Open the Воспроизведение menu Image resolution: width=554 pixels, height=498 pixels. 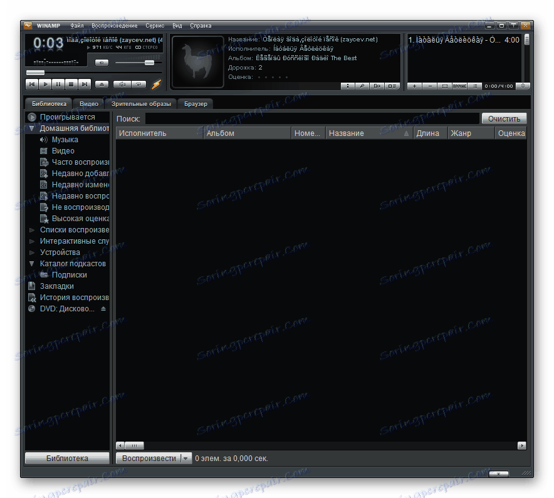(x=114, y=26)
